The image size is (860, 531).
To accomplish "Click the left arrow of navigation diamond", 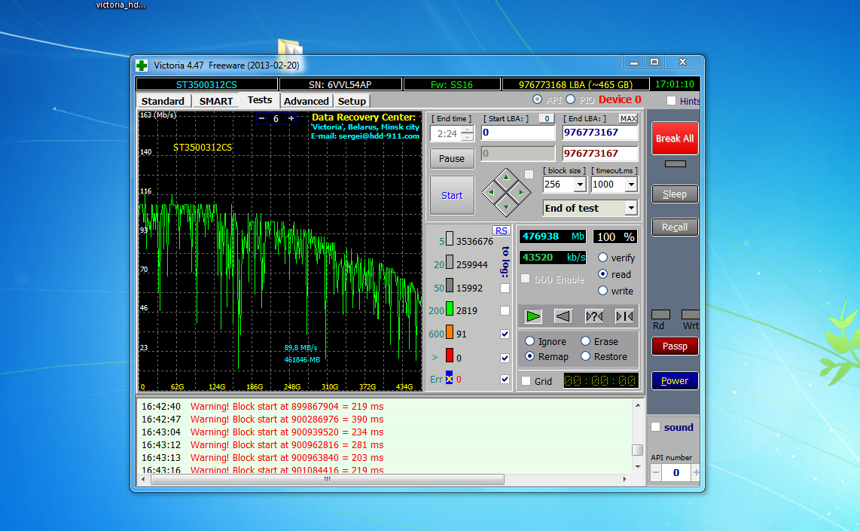I will (491, 193).
